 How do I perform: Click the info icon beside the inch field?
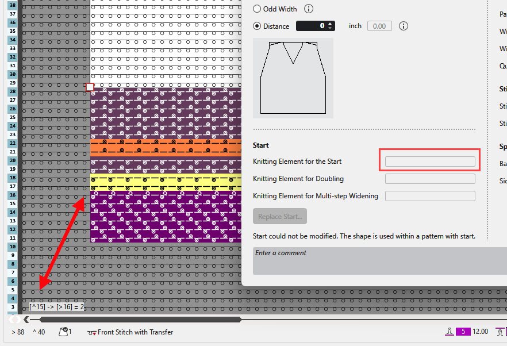[404, 26]
